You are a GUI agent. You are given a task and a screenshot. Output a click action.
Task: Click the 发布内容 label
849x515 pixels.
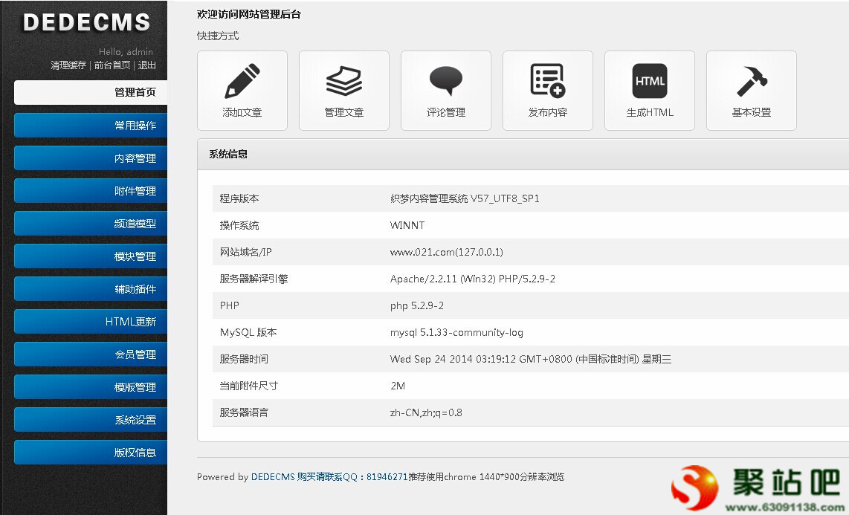point(547,112)
